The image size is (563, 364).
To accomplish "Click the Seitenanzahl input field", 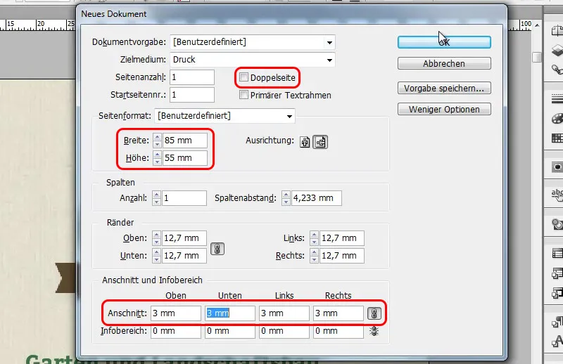I will click(x=192, y=77).
